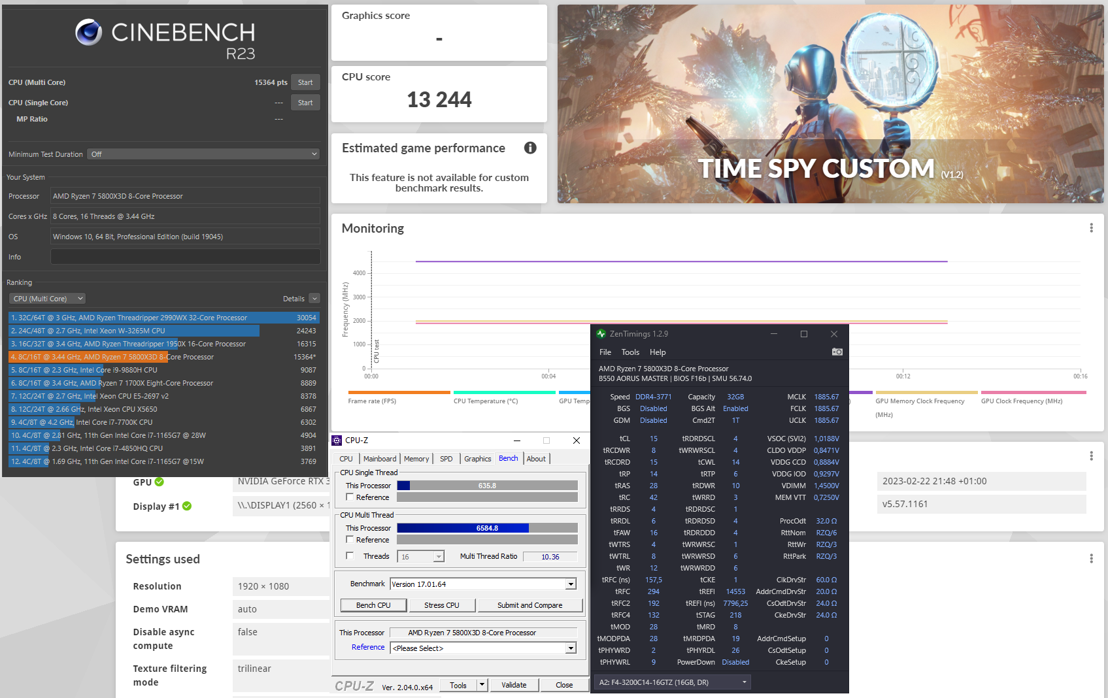
Task: Tick the Threads checkbox in CPU-Z
Action: (x=350, y=556)
